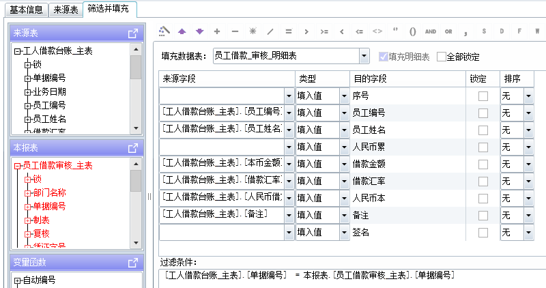Insert plus operator from toolbar
The height and width of the screenshot is (288, 546).
pos(217,31)
